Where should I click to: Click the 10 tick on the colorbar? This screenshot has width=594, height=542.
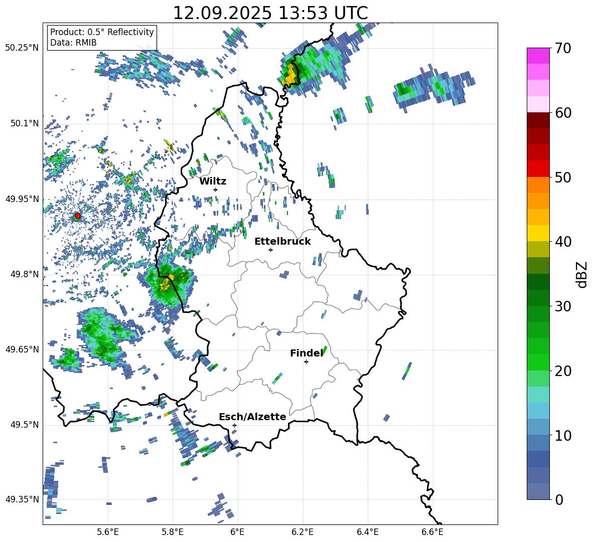563,435
